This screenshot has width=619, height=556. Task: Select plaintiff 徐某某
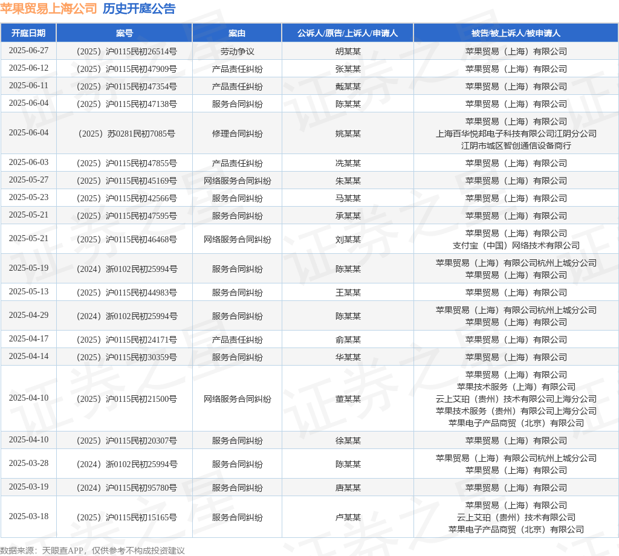click(x=348, y=441)
